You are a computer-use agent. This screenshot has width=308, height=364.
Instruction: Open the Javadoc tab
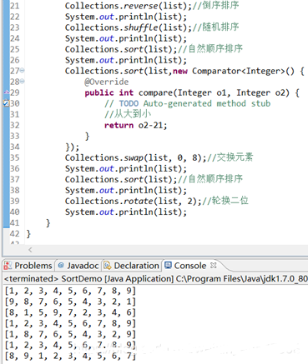pos(78,266)
